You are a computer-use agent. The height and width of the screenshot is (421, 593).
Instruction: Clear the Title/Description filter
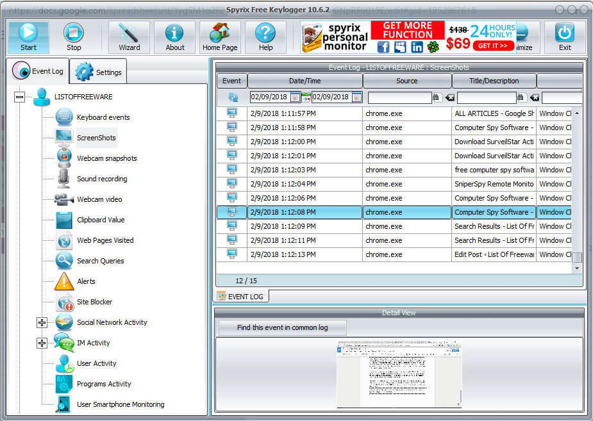click(x=535, y=98)
